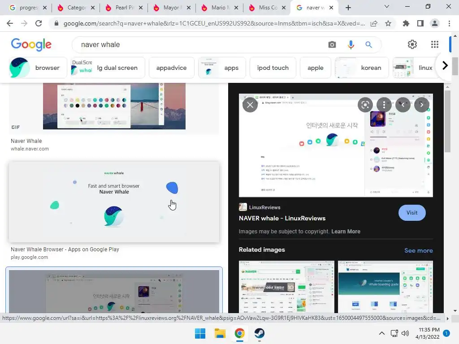
Task: Select the 'ipod touch' filter chip
Action: pyautogui.click(x=273, y=68)
